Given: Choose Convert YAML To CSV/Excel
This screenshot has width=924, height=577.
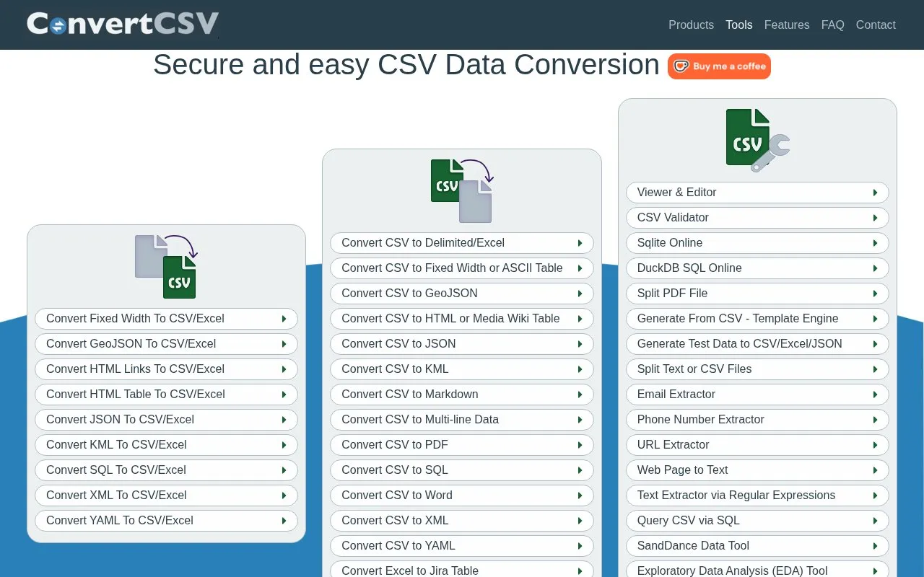Looking at the screenshot, I should (166, 521).
